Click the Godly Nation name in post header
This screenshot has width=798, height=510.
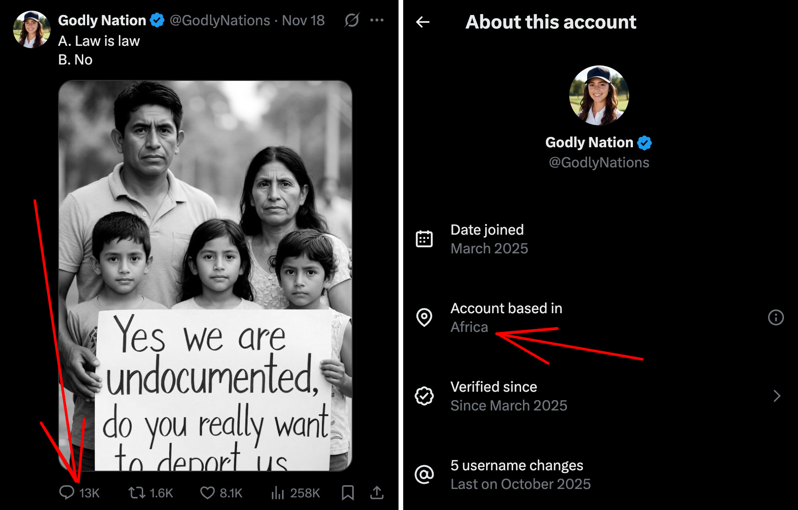pos(102,21)
